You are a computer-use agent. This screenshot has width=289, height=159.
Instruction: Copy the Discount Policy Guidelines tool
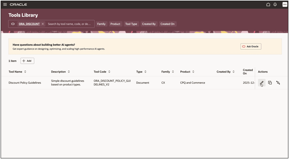(x=270, y=83)
